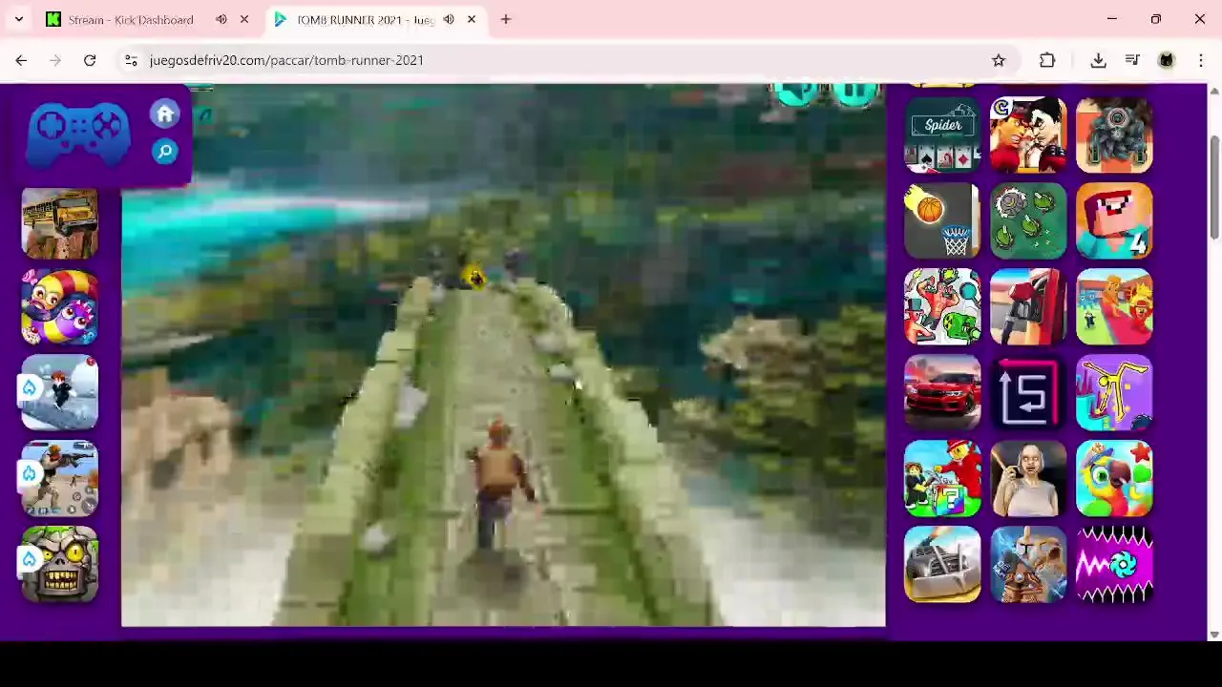Open the red sports car game thumbnail

click(x=942, y=392)
